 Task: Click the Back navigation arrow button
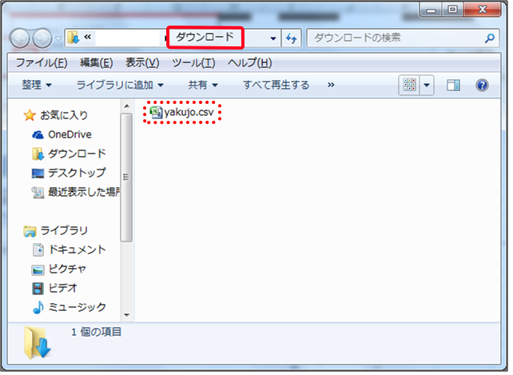[x=22, y=38]
